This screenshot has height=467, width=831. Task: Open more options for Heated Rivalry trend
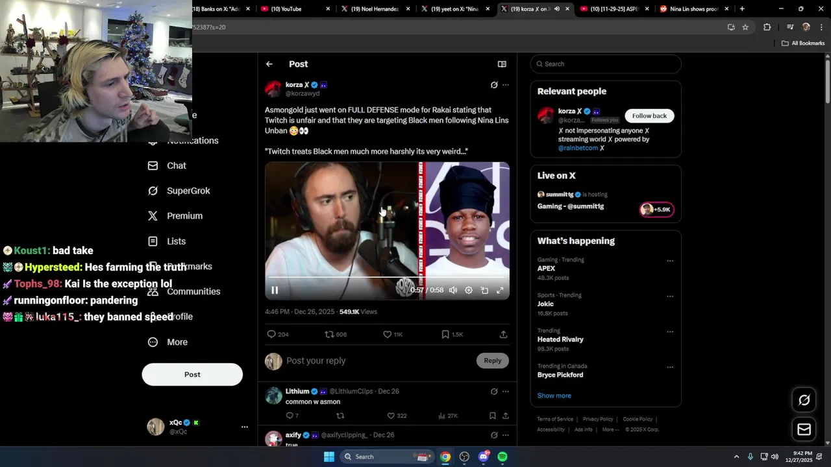pyautogui.click(x=670, y=332)
